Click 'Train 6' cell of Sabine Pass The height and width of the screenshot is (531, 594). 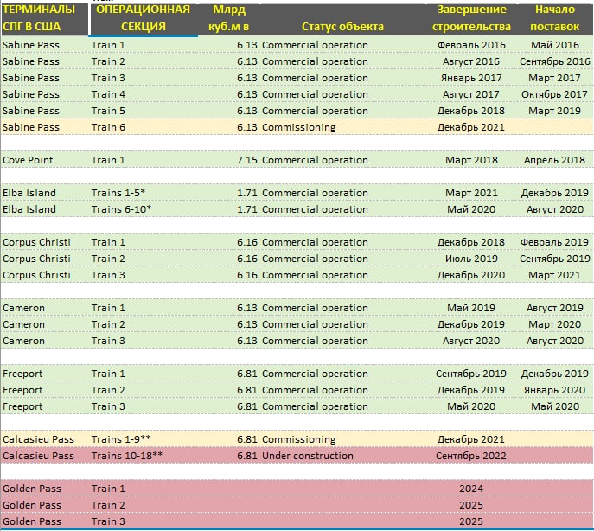pos(108,127)
